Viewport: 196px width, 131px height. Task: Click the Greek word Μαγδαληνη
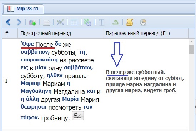pyautogui.click(x=36, y=91)
